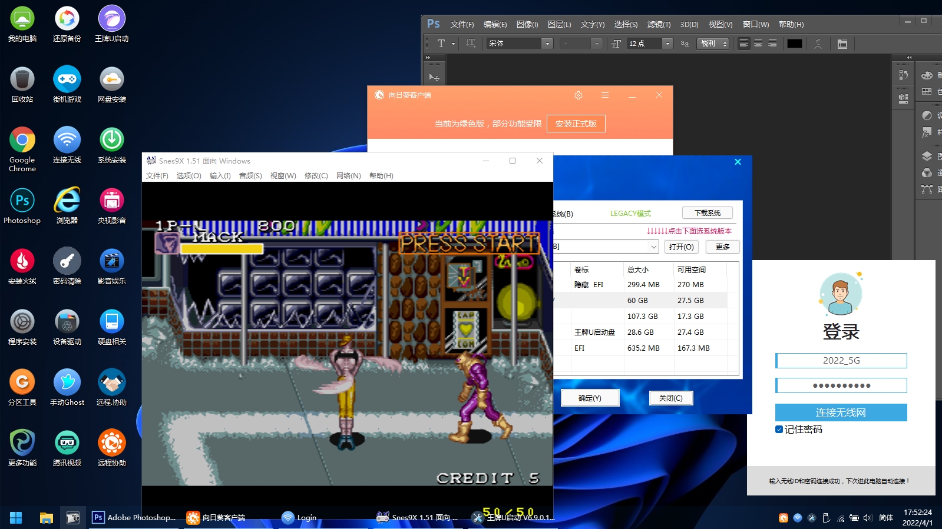Image resolution: width=942 pixels, height=529 pixels.
Task: Click the wifi password field
Action: [841, 385]
